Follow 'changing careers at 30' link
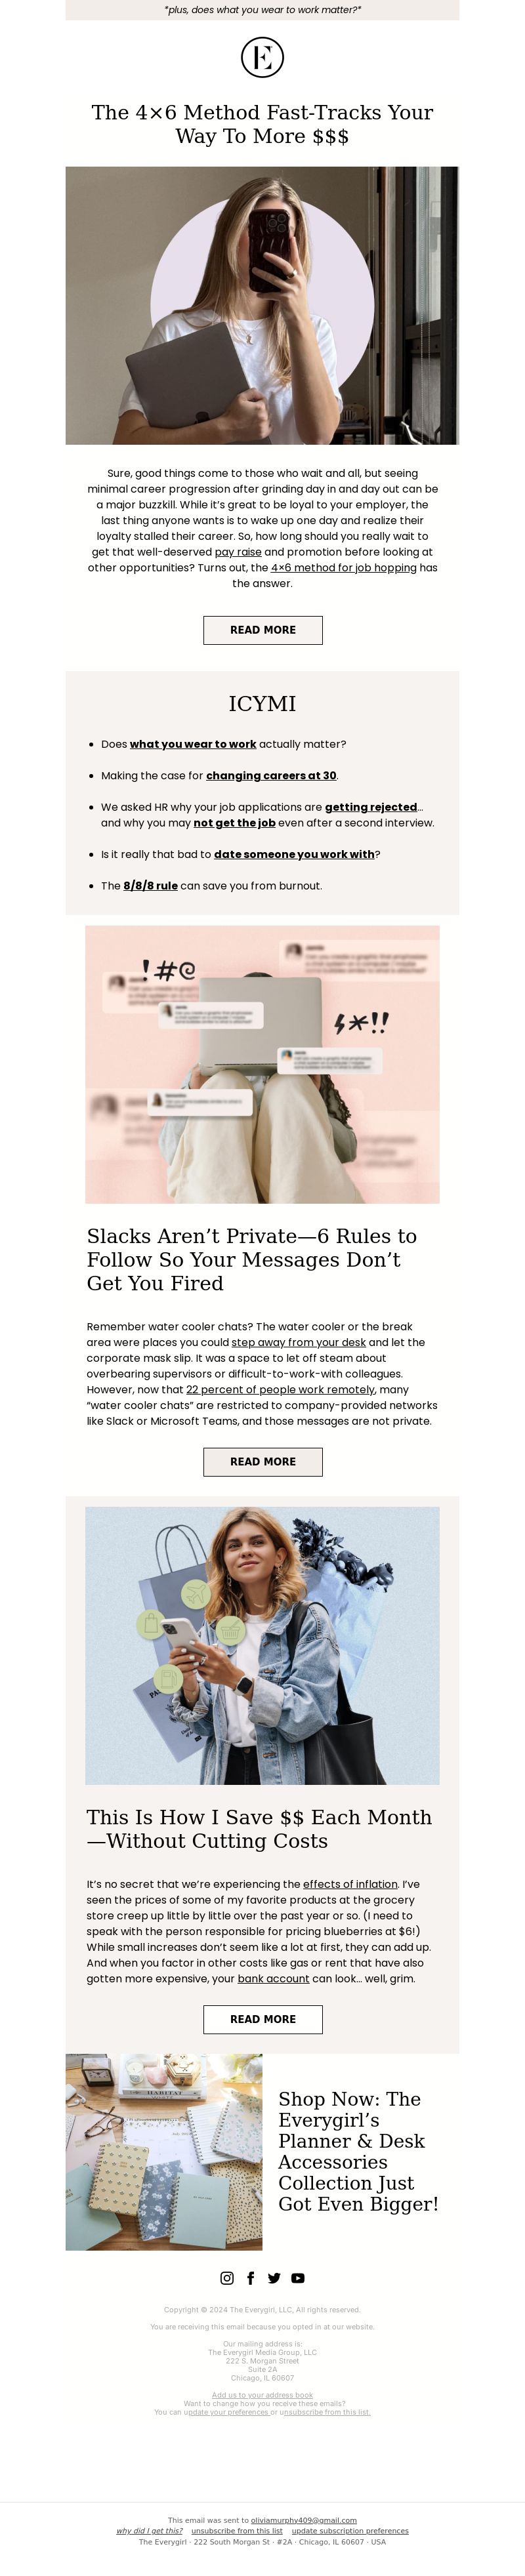 pyautogui.click(x=271, y=776)
